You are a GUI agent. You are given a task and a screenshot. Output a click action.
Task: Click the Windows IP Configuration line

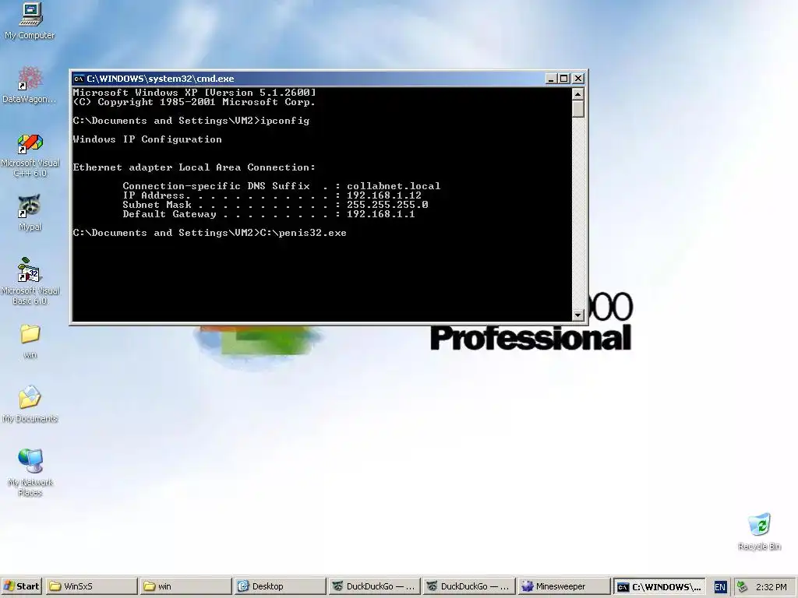(x=147, y=139)
